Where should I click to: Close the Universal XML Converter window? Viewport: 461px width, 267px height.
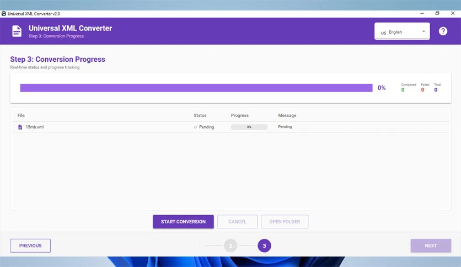pyautogui.click(x=453, y=14)
